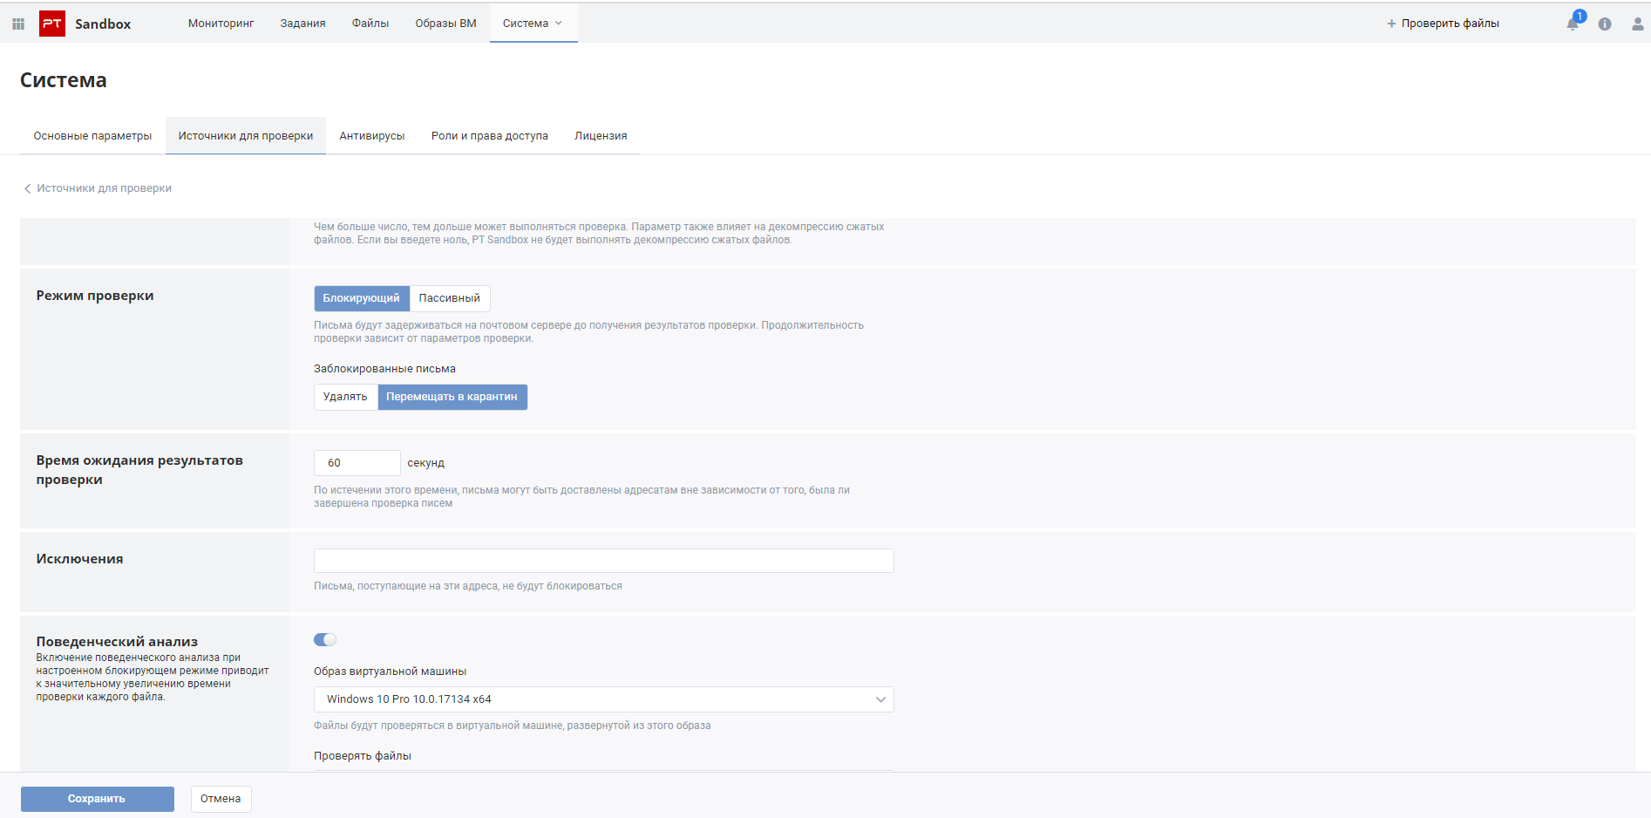This screenshot has width=1651, height=818.
Task: Click the Поведенческий анализ section title
Action: [117, 642]
